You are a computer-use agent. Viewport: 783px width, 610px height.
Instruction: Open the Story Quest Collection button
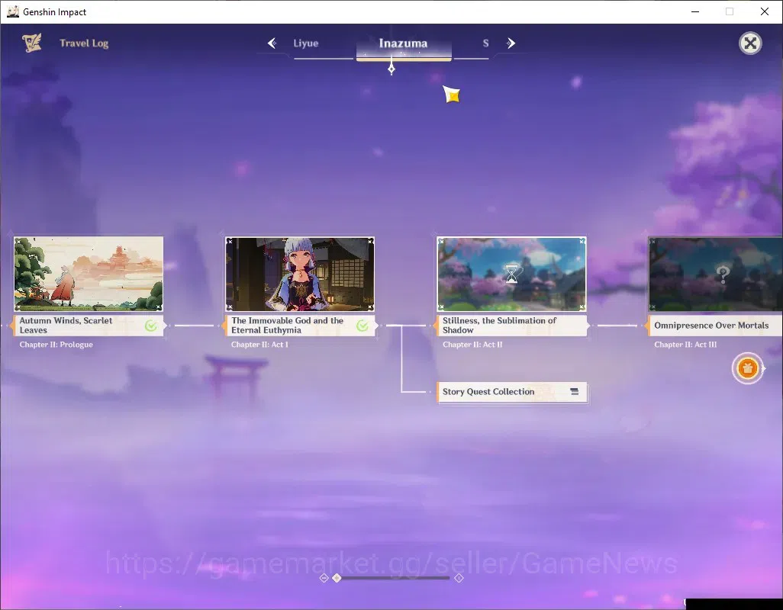(x=512, y=392)
